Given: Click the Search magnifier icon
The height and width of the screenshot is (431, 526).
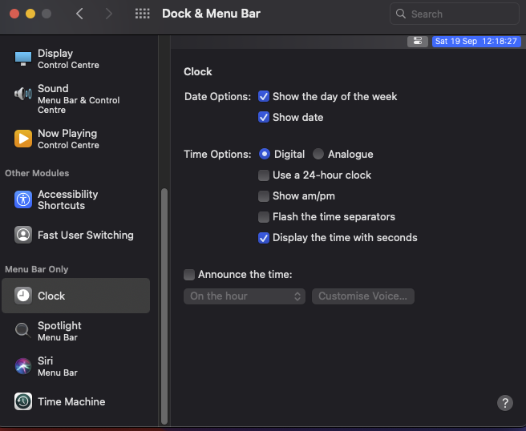Looking at the screenshot, I should [x=401, y=14].
